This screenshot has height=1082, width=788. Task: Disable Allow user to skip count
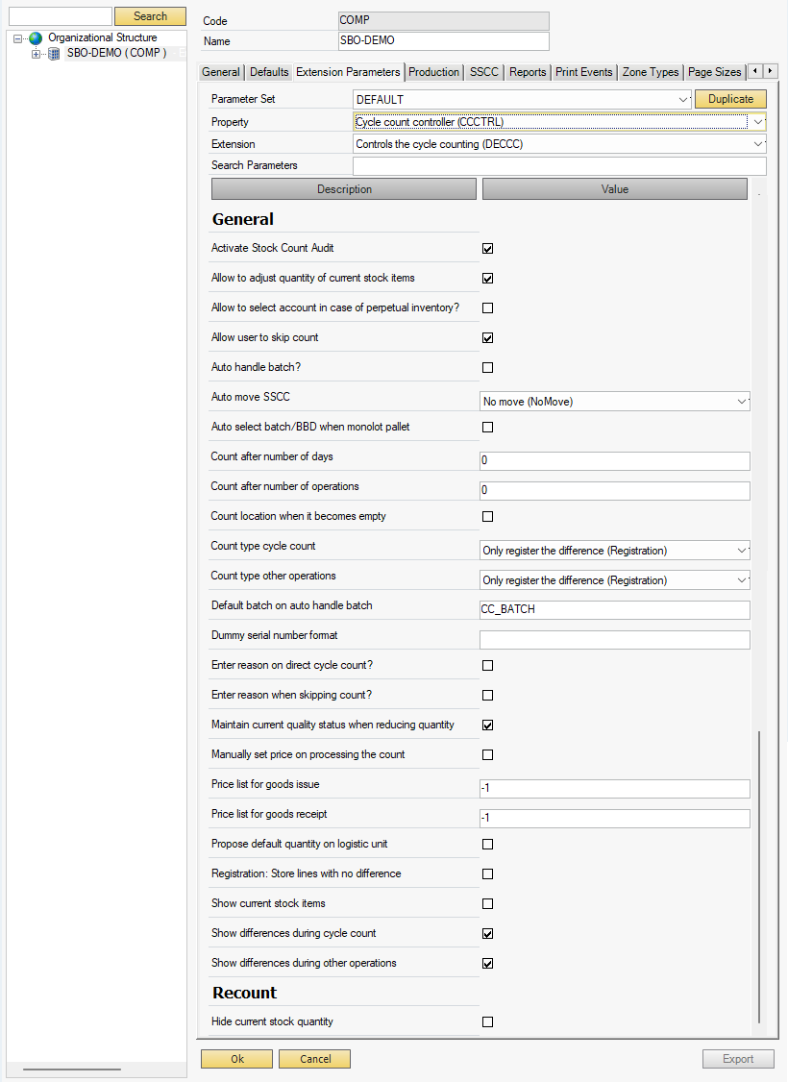point(487,338)
